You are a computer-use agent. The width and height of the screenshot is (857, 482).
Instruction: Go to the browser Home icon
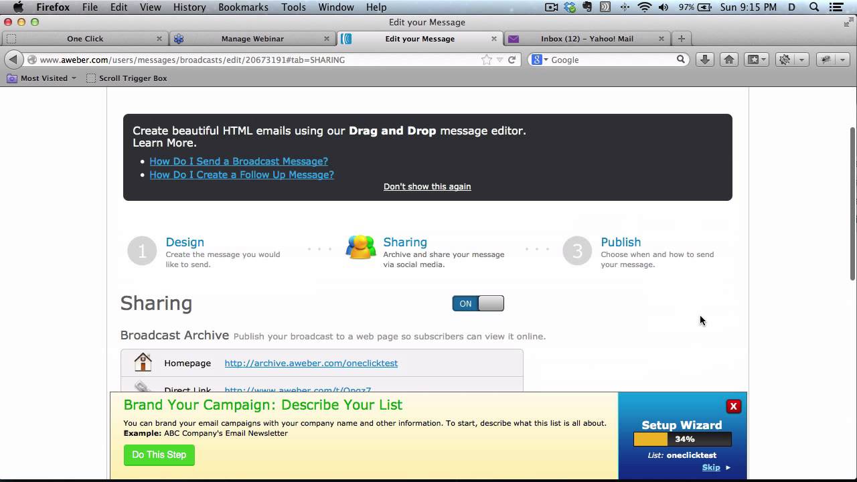(729, 60)
